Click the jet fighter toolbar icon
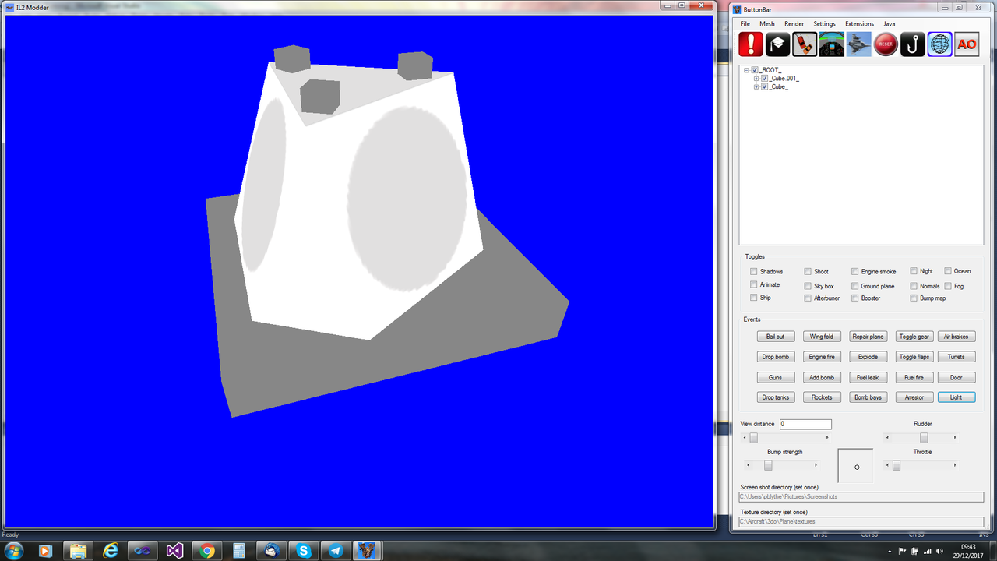The width and height of the screenshot is (997, 561). 859,44
